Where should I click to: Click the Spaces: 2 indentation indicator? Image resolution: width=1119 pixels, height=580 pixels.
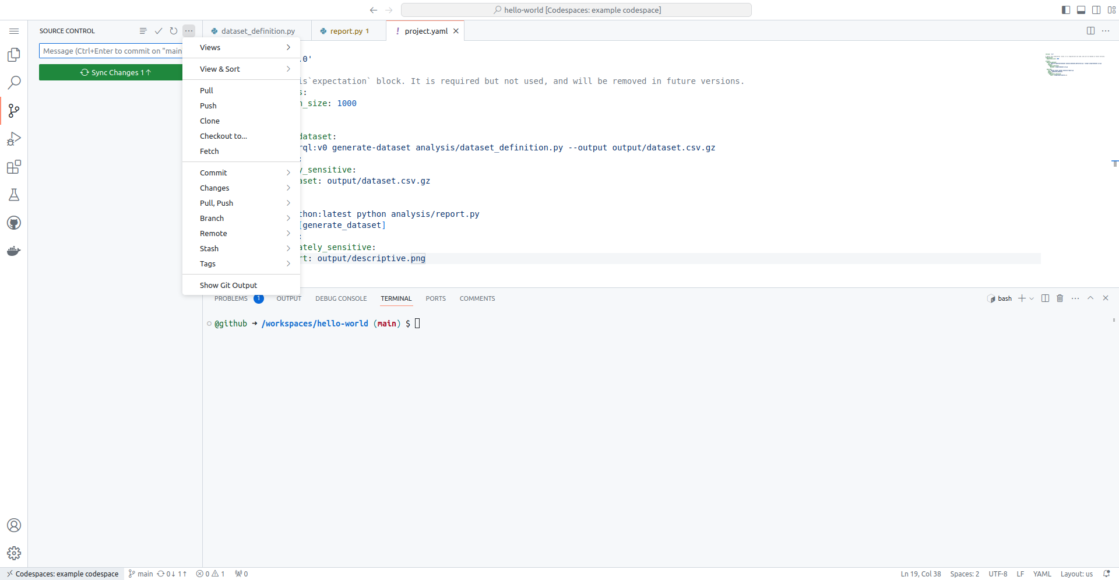pos(965,574)
